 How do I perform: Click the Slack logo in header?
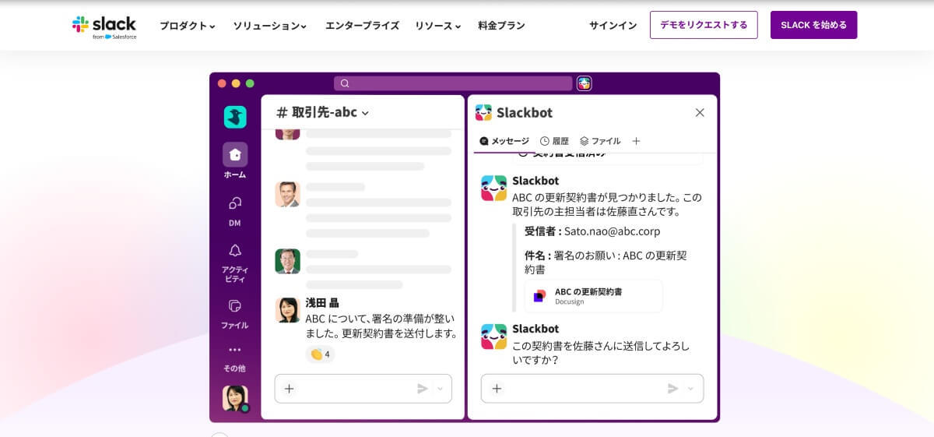(x=104, y=26)
